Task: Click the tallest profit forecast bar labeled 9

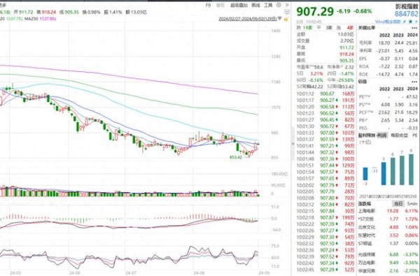Action: (x=411, y=170)
